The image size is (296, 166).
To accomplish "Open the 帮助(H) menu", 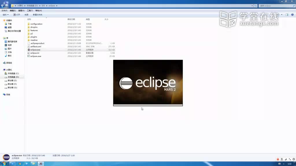I will [38, 11].
